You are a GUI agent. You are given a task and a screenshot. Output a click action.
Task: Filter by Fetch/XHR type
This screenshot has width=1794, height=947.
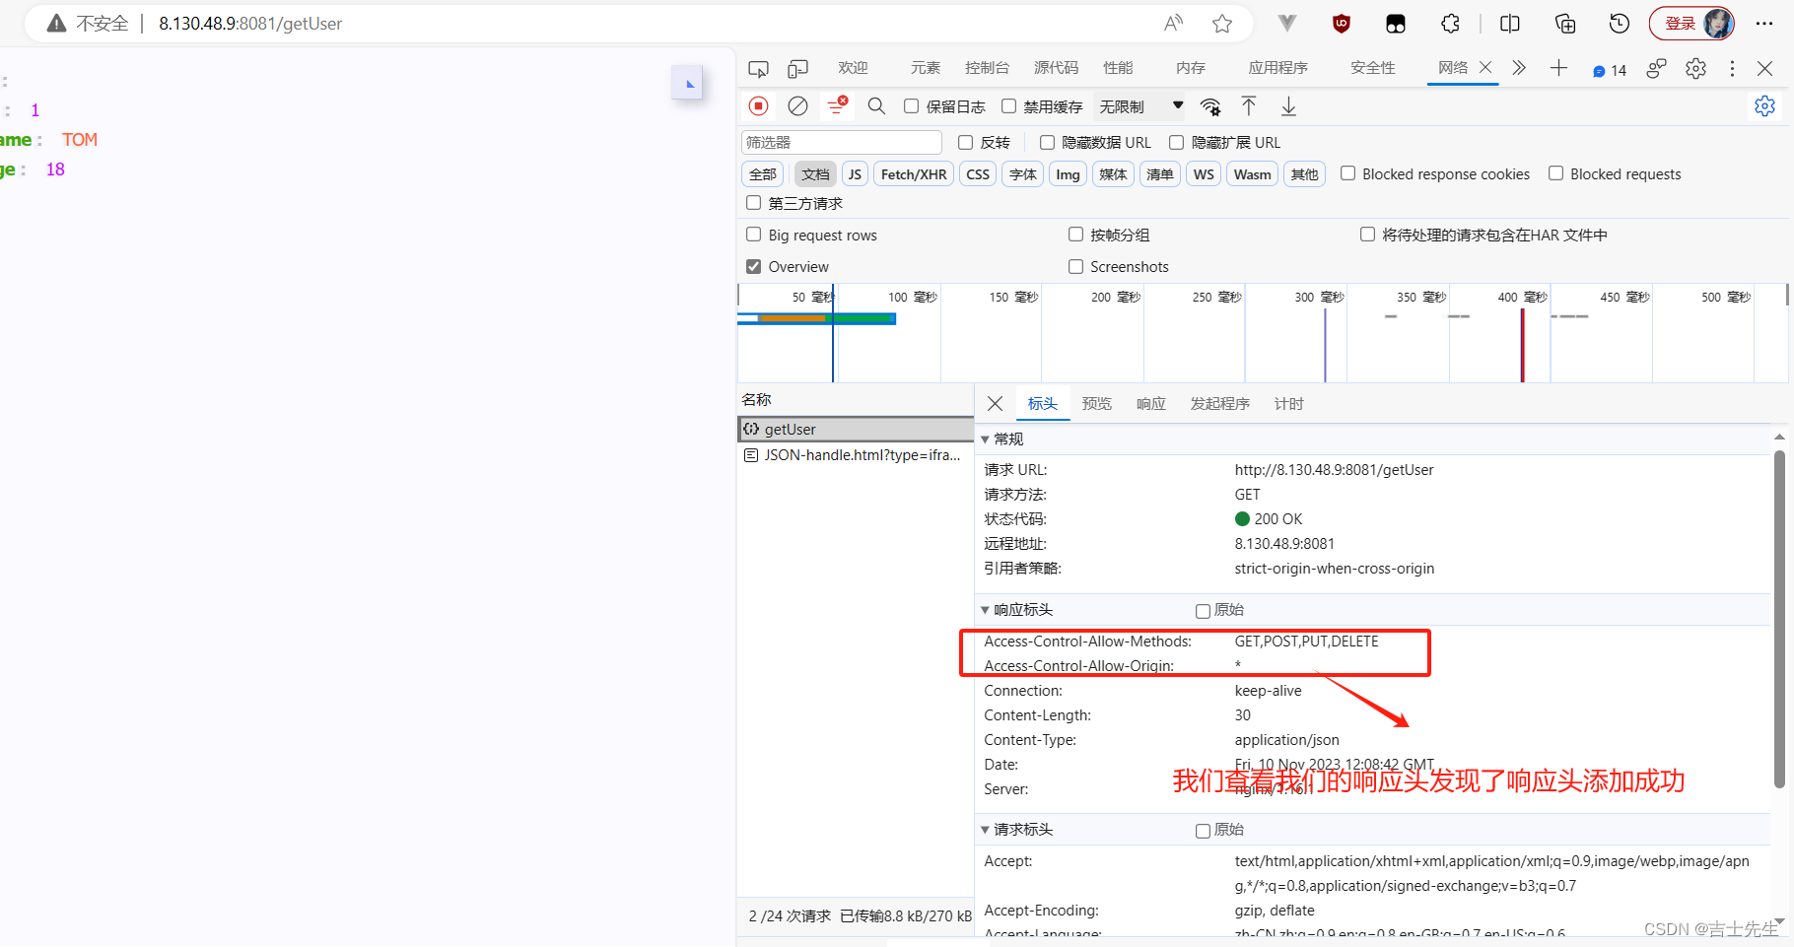(x=914, y=174)
